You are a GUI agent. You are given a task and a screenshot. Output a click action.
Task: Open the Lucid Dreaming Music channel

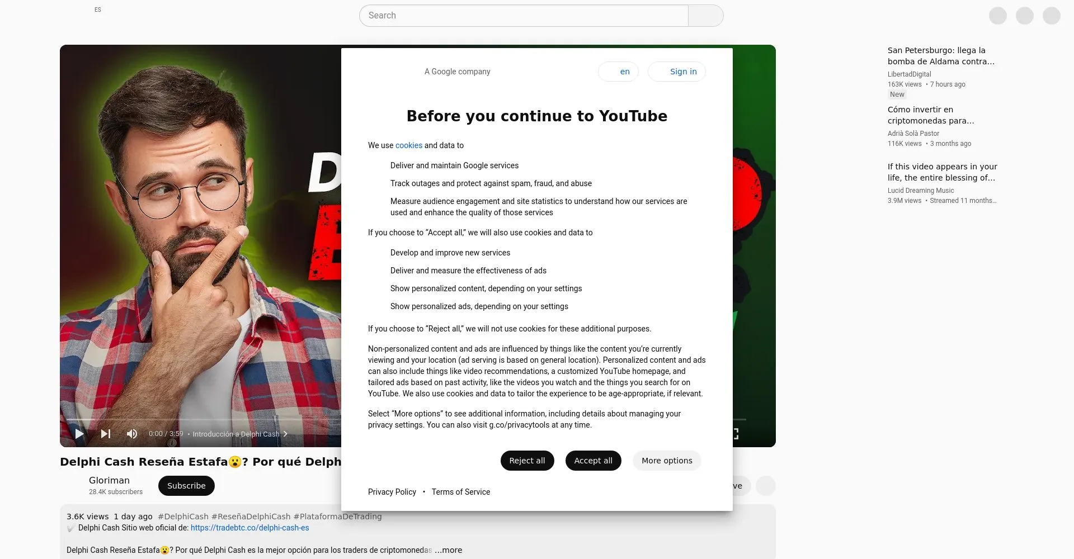click(x=921, y=191)
